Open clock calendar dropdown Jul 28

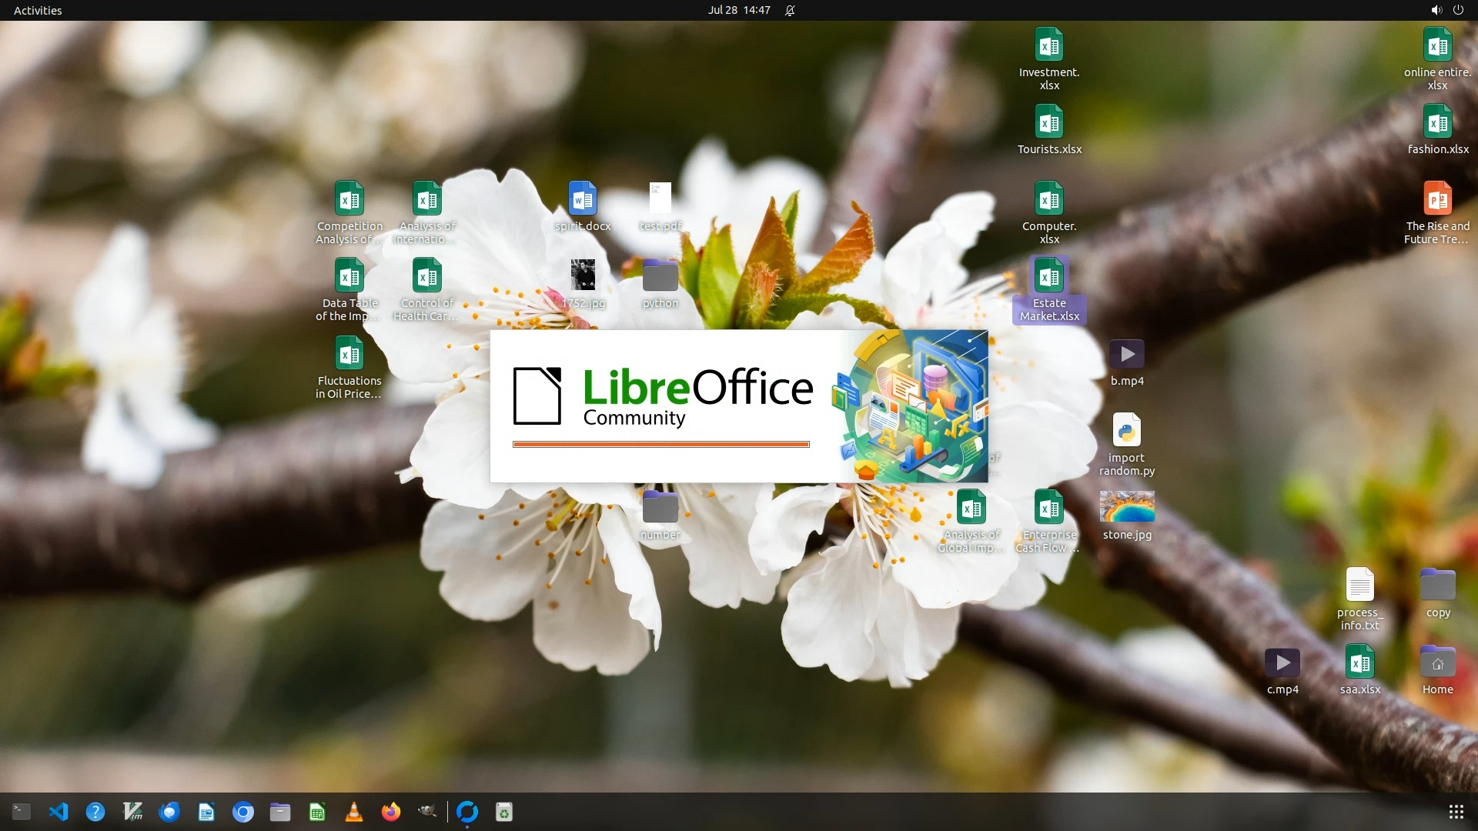(x=738, y=10)
